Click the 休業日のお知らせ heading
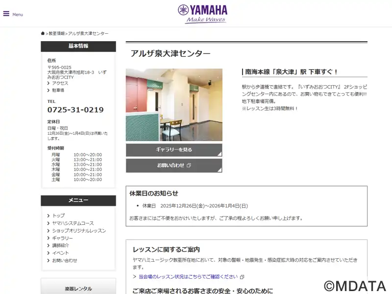Screen dimensions: 392x294 click(x=154, y=193)
